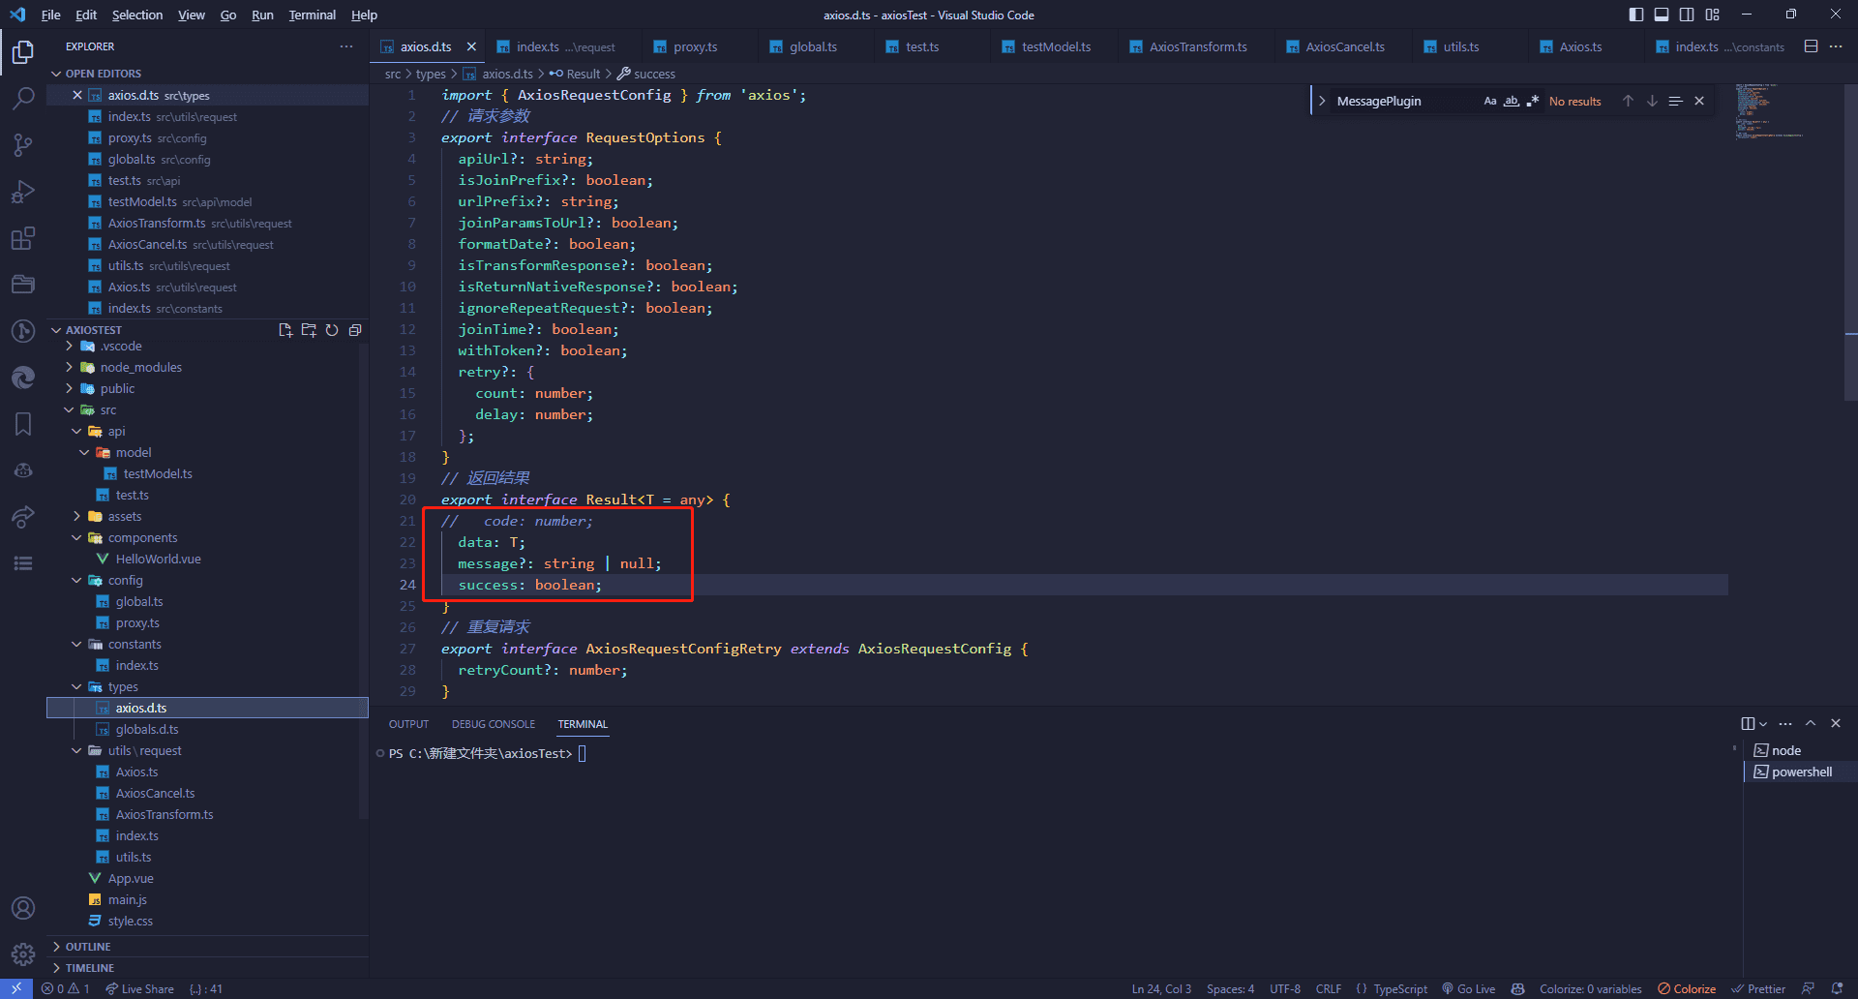Toggle Use Regular Expression in find widget
Viewport: 1858px width, 999px height.
pos(1533,101)
